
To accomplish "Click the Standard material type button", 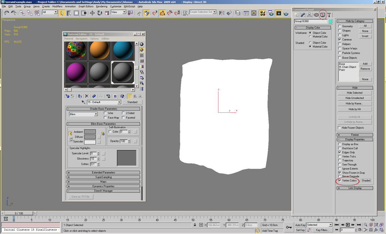I will pos(132,102).
